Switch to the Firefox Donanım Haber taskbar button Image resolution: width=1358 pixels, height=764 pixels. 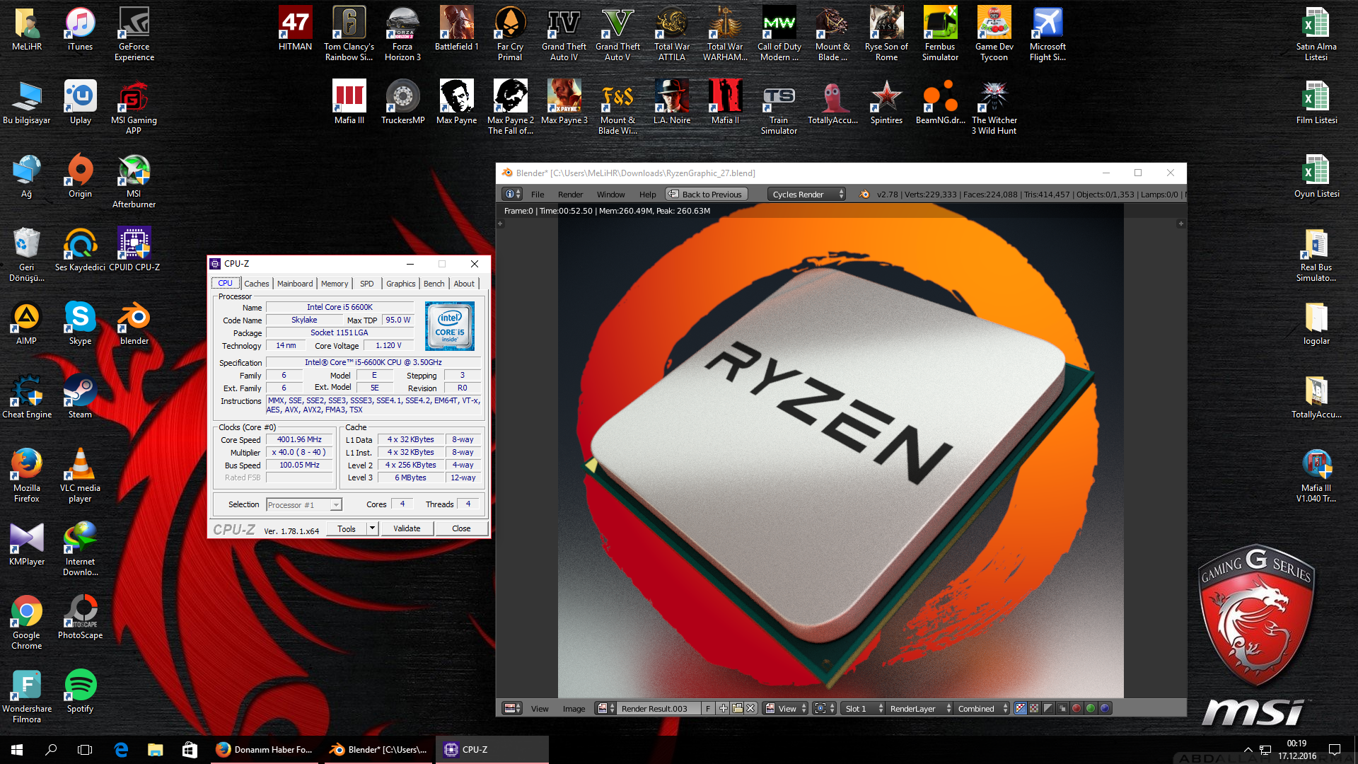266,750
